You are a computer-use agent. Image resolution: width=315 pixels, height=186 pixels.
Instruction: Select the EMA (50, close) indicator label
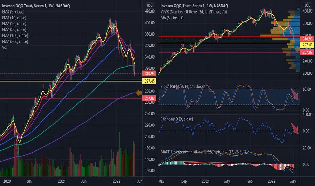[14, 29]
